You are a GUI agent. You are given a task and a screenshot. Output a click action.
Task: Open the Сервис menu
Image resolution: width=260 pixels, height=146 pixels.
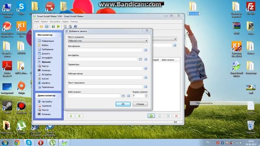(65, 21)
